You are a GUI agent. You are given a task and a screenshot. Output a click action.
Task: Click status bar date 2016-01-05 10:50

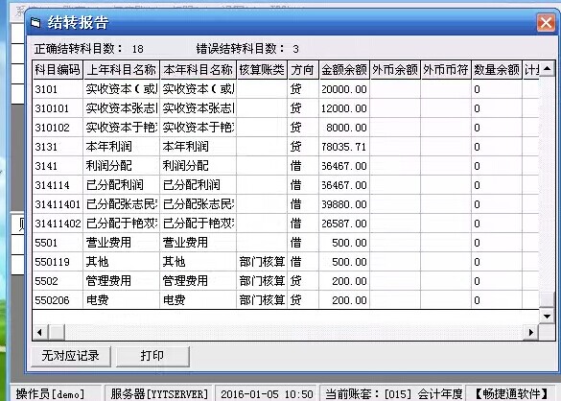click(x=267, y=394)
